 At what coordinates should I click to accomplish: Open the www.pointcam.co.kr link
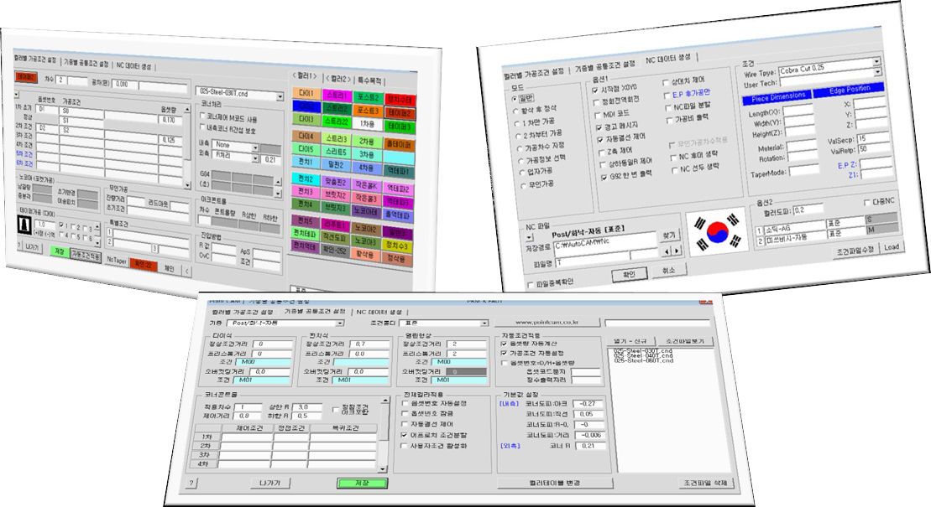547,323
